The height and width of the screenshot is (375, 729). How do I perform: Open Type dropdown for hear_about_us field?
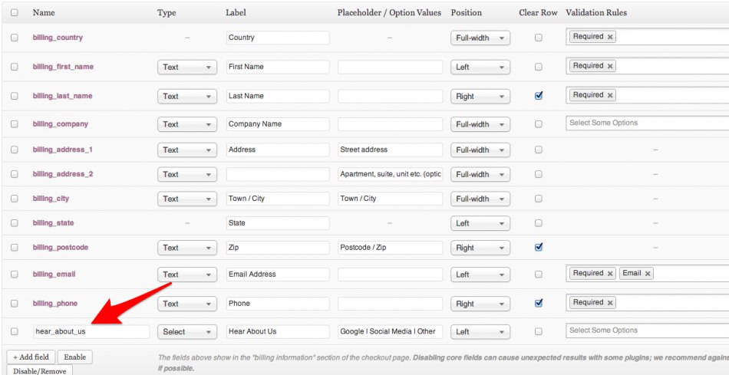pos(186,332)
